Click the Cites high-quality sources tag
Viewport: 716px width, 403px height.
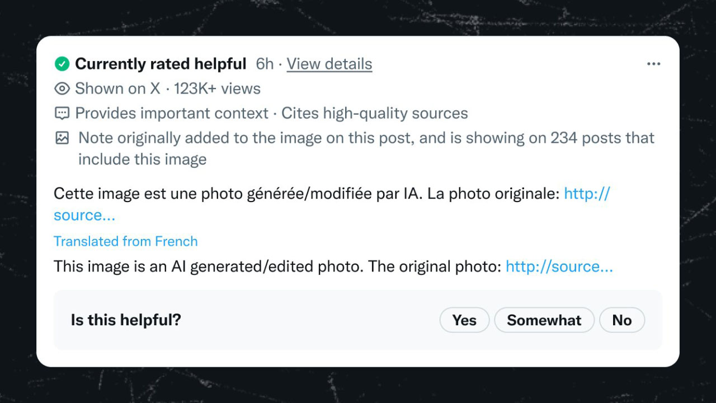tap(374, 113)
